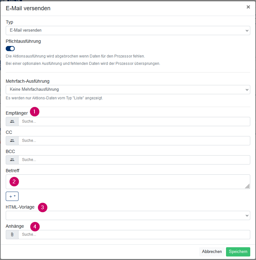Click the people icon beside BCC field
This screenshot has width=256, height=260.
(12, 160)
